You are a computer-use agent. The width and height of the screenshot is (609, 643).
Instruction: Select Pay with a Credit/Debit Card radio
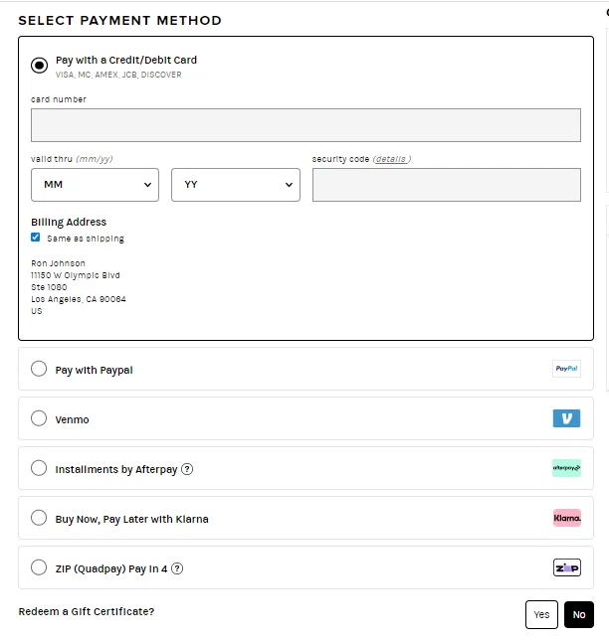(39, 66)
